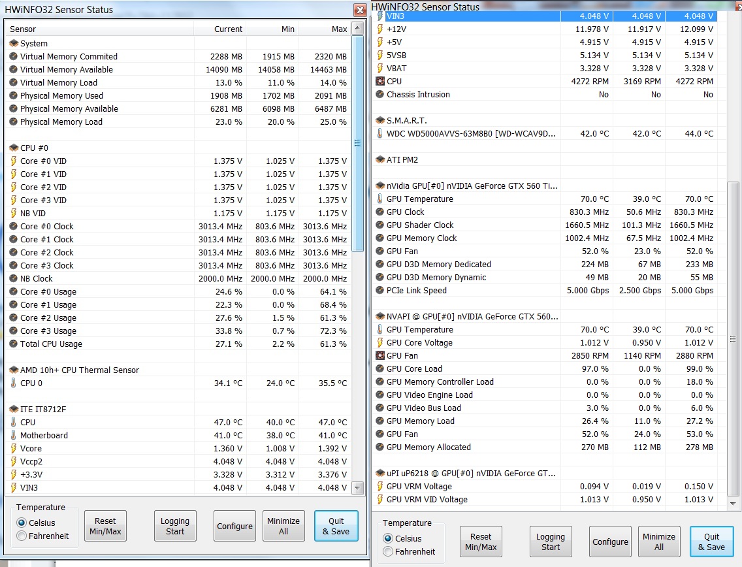
Task: Select the 5VSB row
Action: point(545,56)
